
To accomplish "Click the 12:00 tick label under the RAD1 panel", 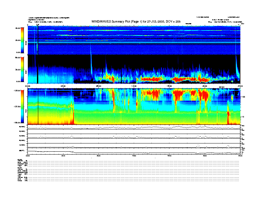I will pos(134,86).
